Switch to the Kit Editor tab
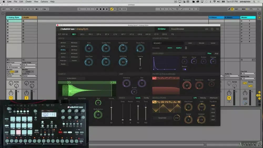Viewport: 263px width, 148px height. coord(162,29)
